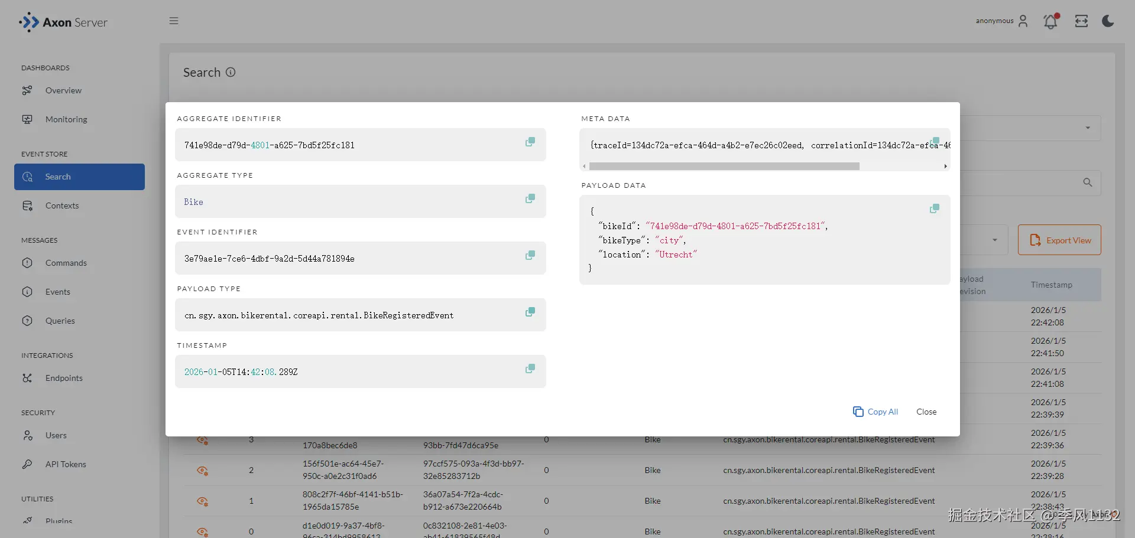Open the notifications bell
Viewport: 1135px width, 538px height.
click(1050, 21)
